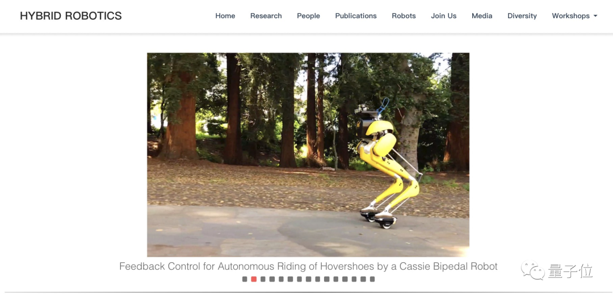
Task: Open the Robots nav link
Action: 404,16
